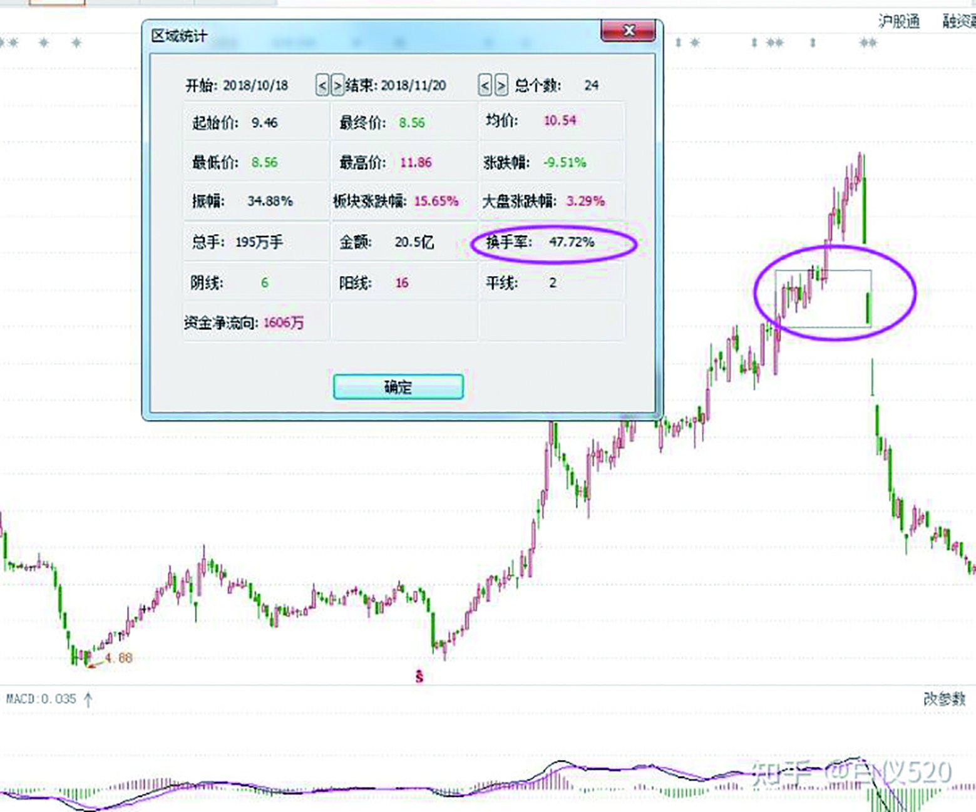976x812 pixels.
Task: Click the next arrow beside the 开始 date
Action: click(x=337, y=85)
